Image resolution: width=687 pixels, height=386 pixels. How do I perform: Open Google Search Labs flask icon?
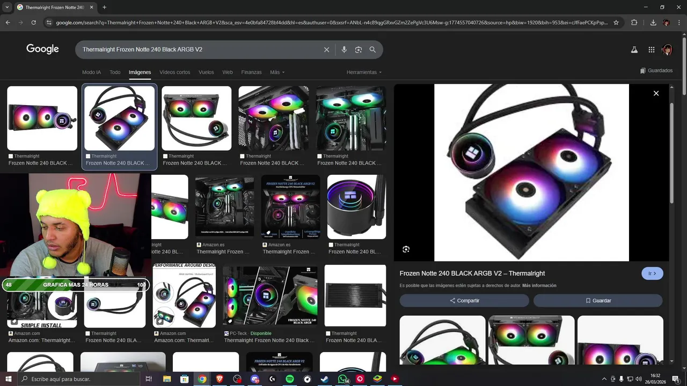click(634, 50)
